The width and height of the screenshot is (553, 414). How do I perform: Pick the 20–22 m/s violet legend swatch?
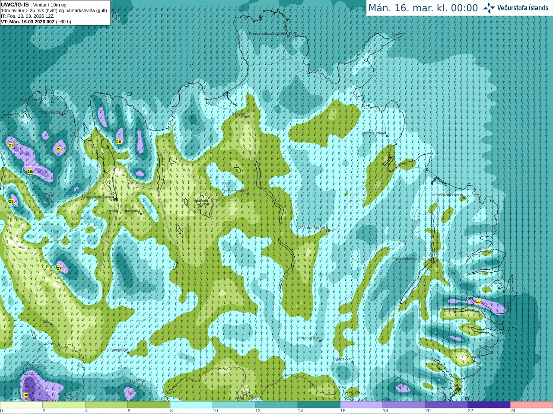pos(447,405)
